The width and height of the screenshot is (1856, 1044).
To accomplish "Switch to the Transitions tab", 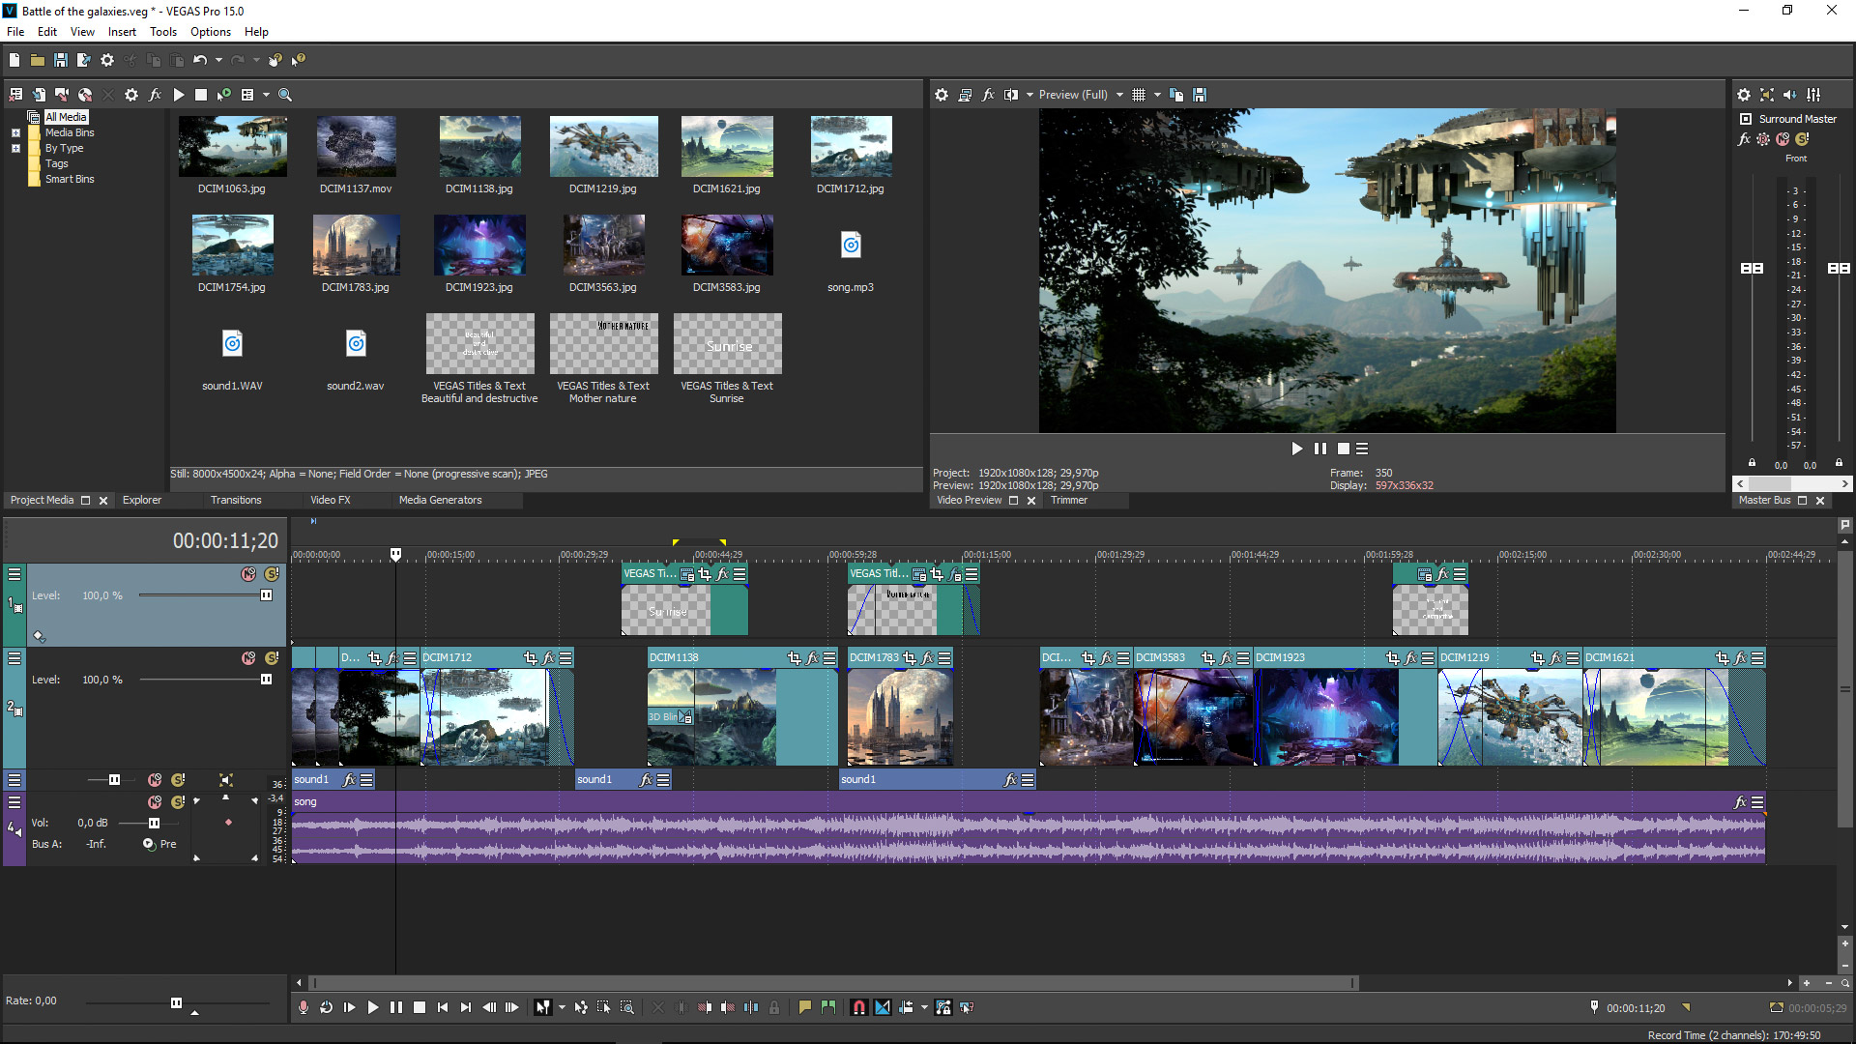I will pos(235,499).
